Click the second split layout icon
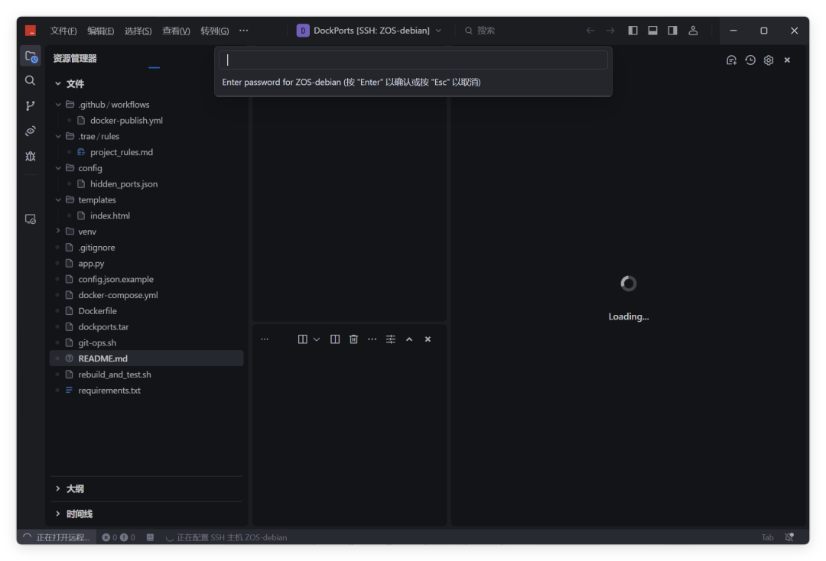826x561 pixels. pyautogui.click(x=335, y=339)
